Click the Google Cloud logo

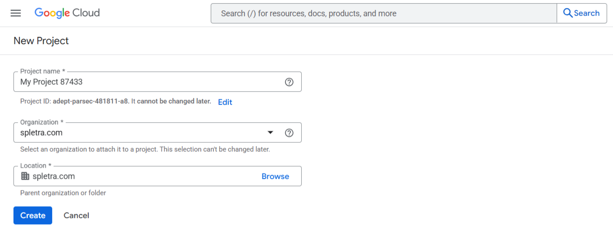[67, 13]
